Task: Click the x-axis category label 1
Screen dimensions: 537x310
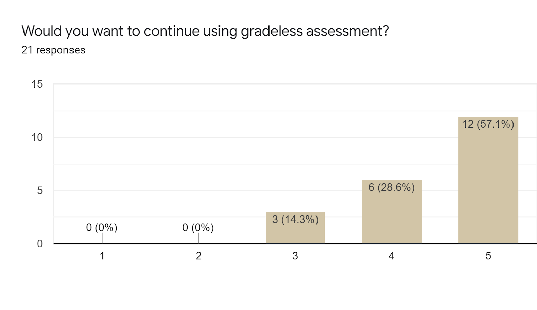Action: (x=102, y=256)
